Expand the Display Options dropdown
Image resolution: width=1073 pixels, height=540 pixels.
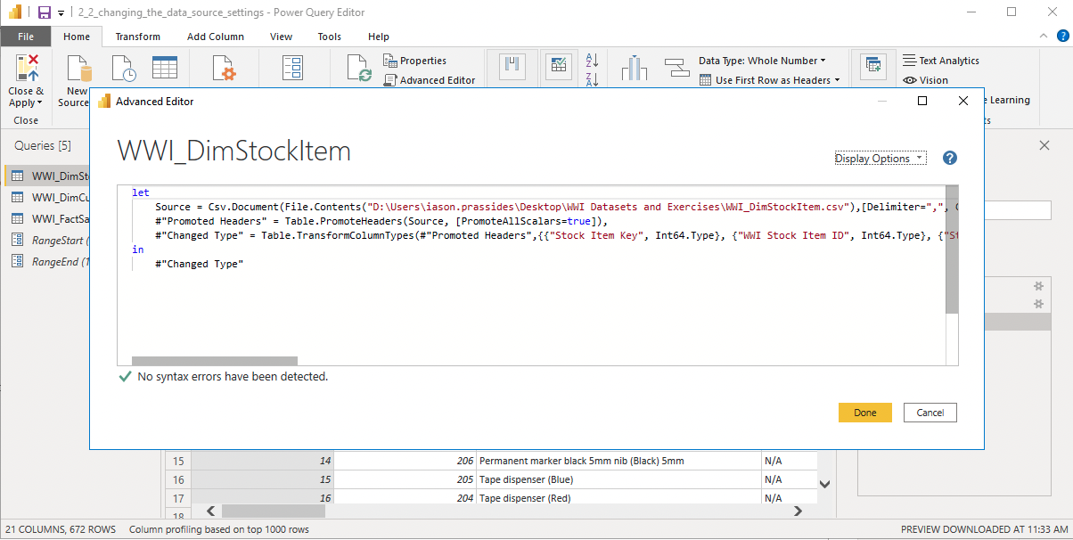pos(881,159)
